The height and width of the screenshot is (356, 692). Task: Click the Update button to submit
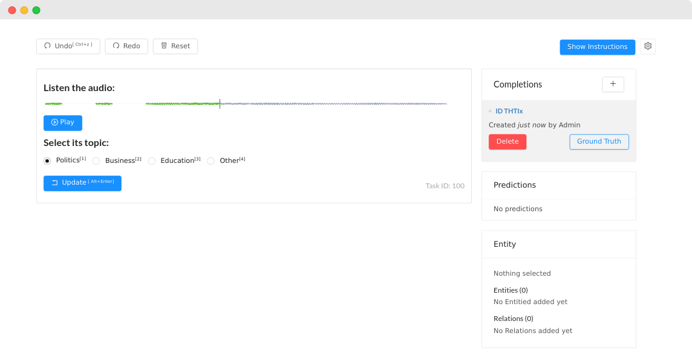tap(82, 183)
